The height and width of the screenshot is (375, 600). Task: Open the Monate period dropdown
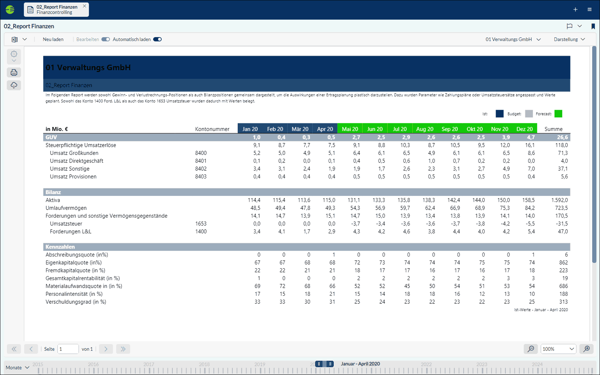[x=17, y=367]
